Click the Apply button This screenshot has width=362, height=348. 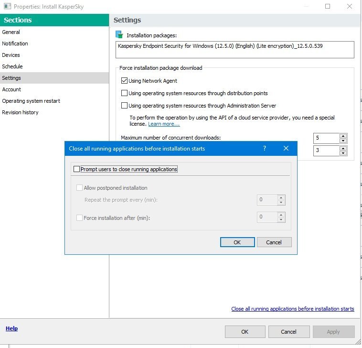coord(333,332)
